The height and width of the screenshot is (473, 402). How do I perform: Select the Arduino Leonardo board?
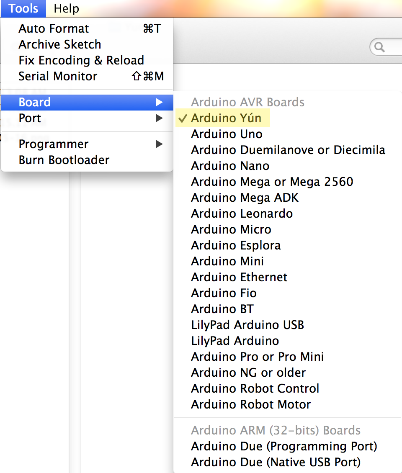point(242,213)
